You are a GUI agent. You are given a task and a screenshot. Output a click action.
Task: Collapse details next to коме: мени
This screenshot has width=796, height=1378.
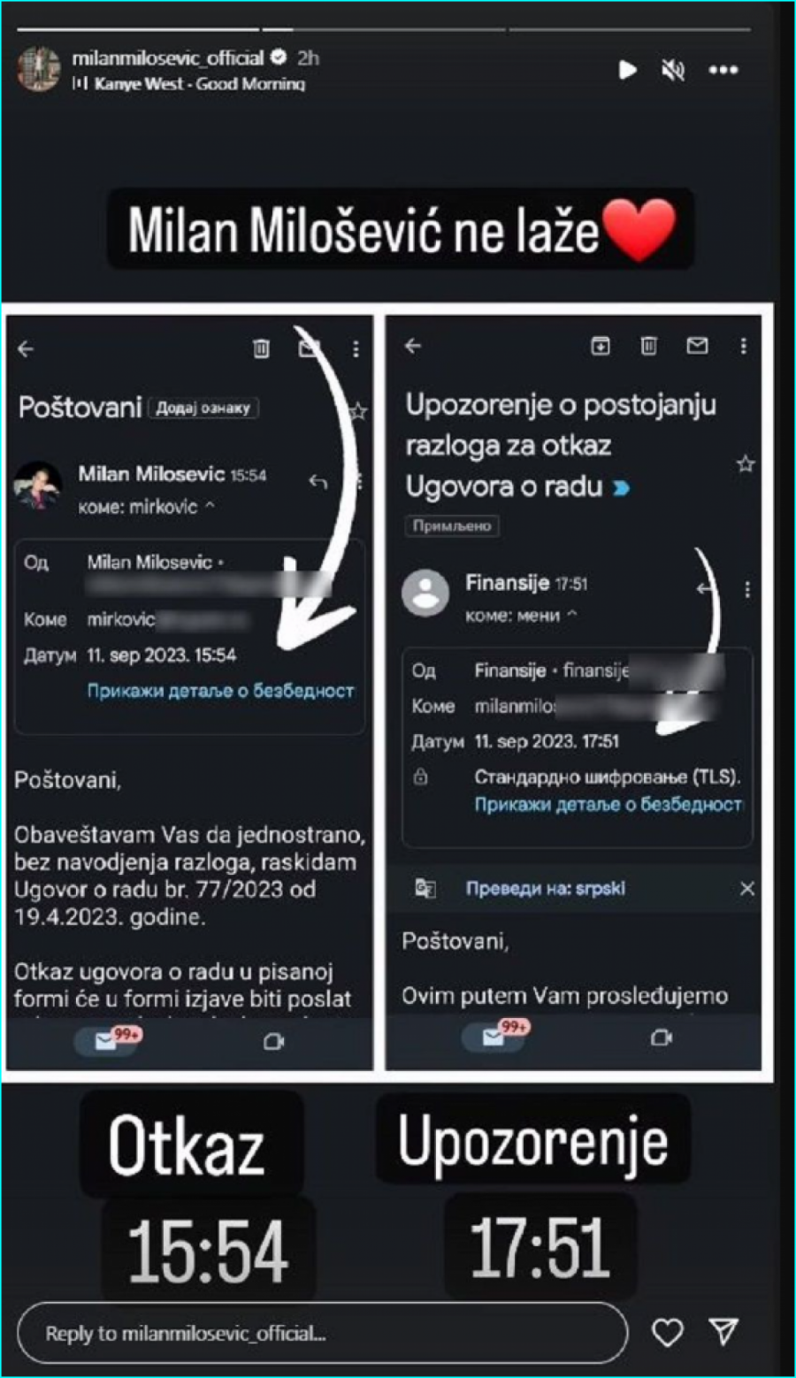point(571,614)
